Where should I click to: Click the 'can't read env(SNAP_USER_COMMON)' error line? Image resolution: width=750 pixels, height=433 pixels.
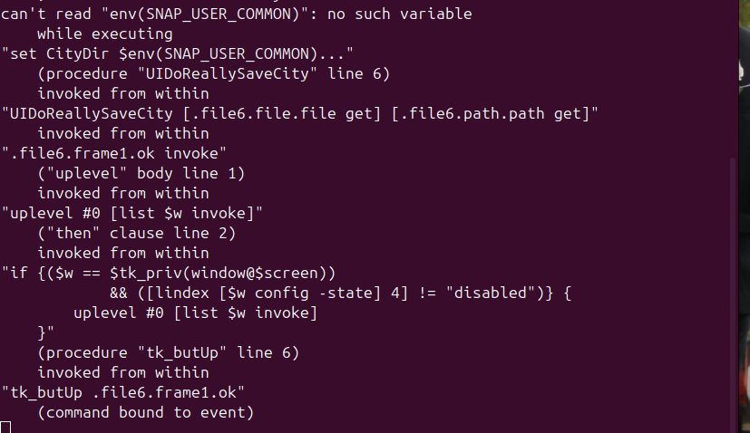(x=236, y=14)
